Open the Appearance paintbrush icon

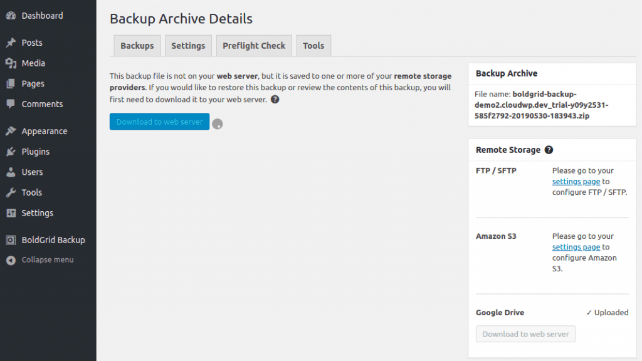tap(11, 131)
